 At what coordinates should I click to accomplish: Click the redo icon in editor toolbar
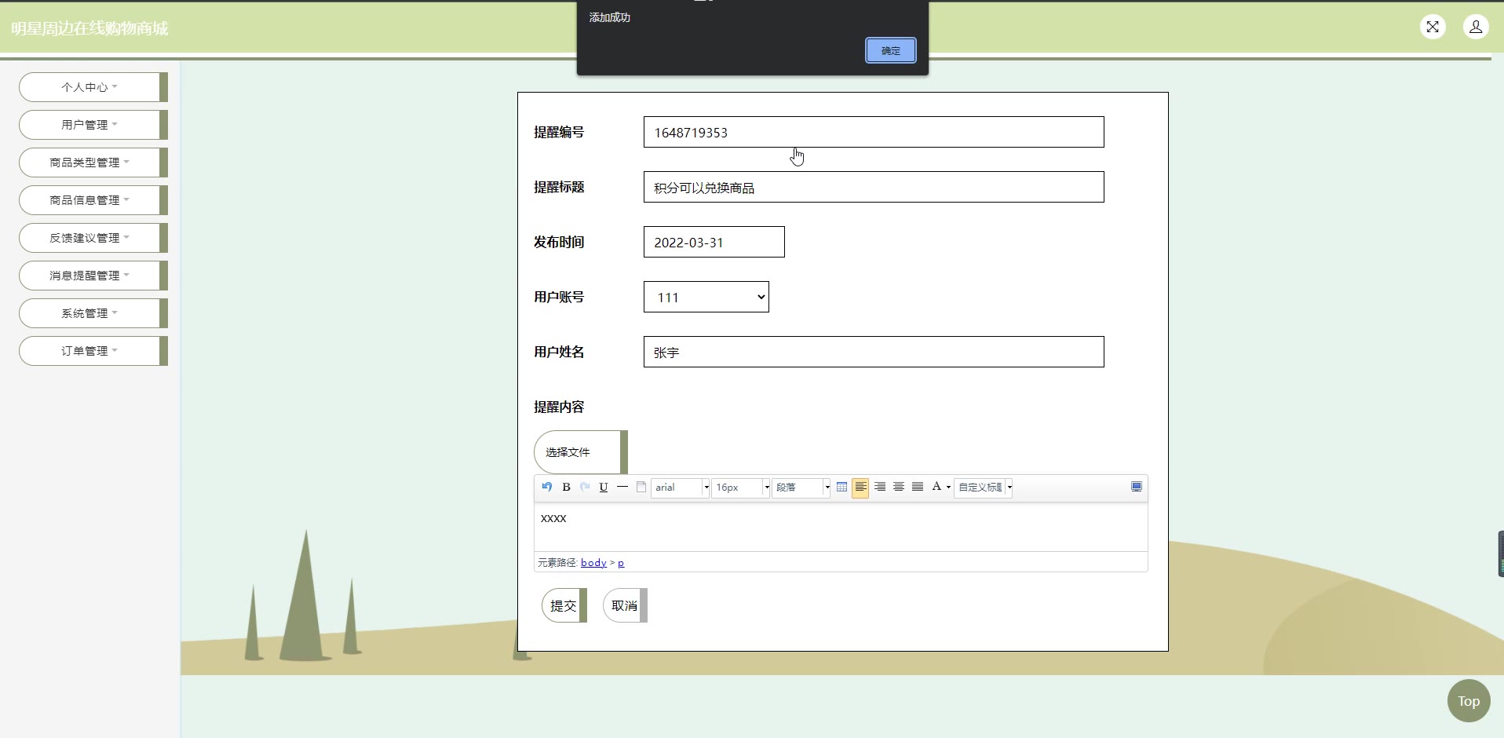(585, 487)
